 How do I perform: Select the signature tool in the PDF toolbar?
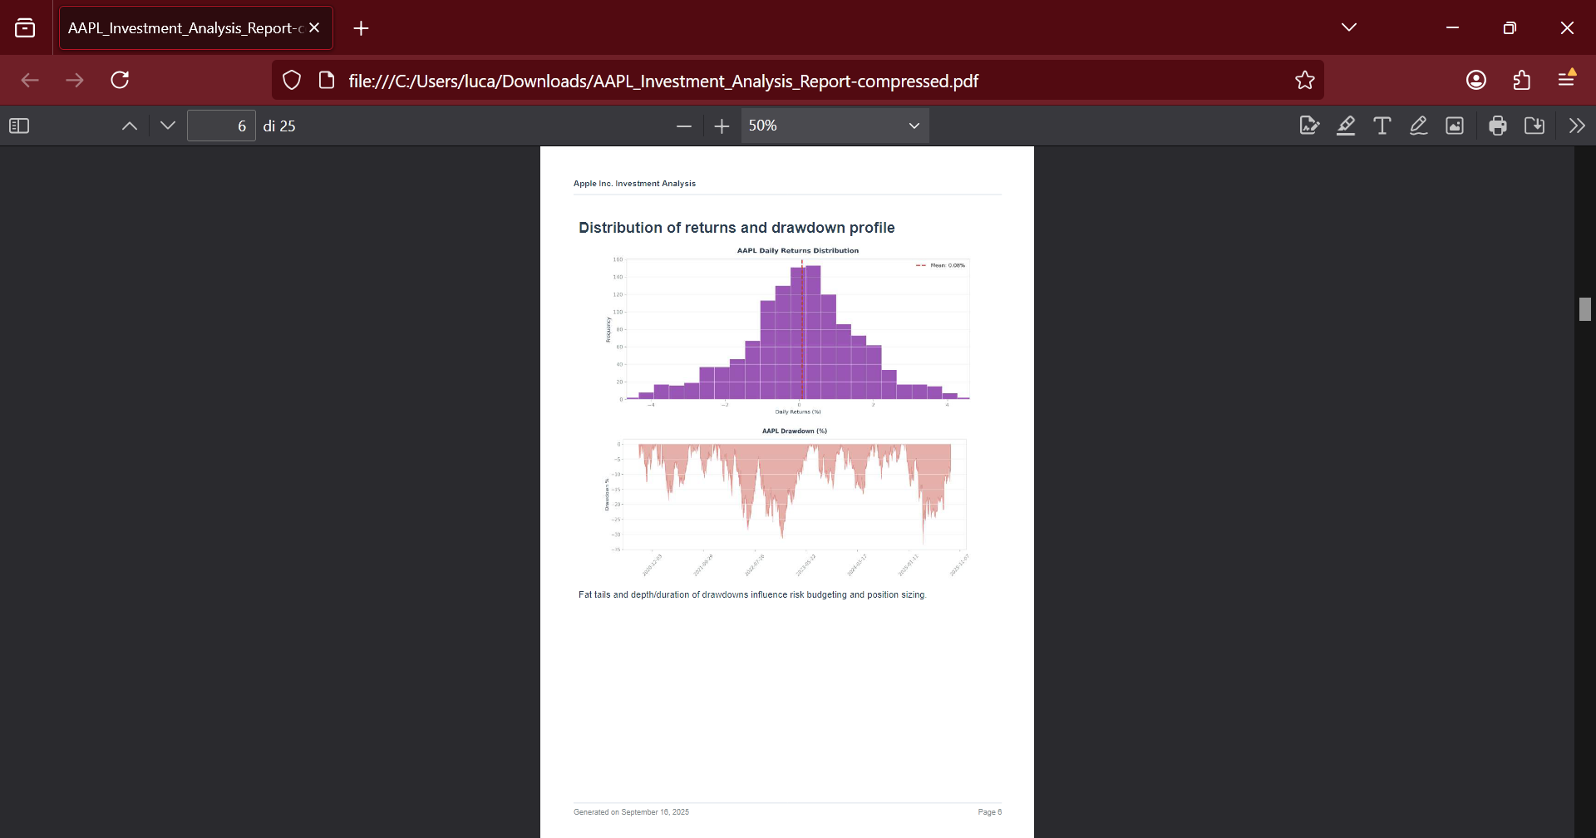(1309, 126)
